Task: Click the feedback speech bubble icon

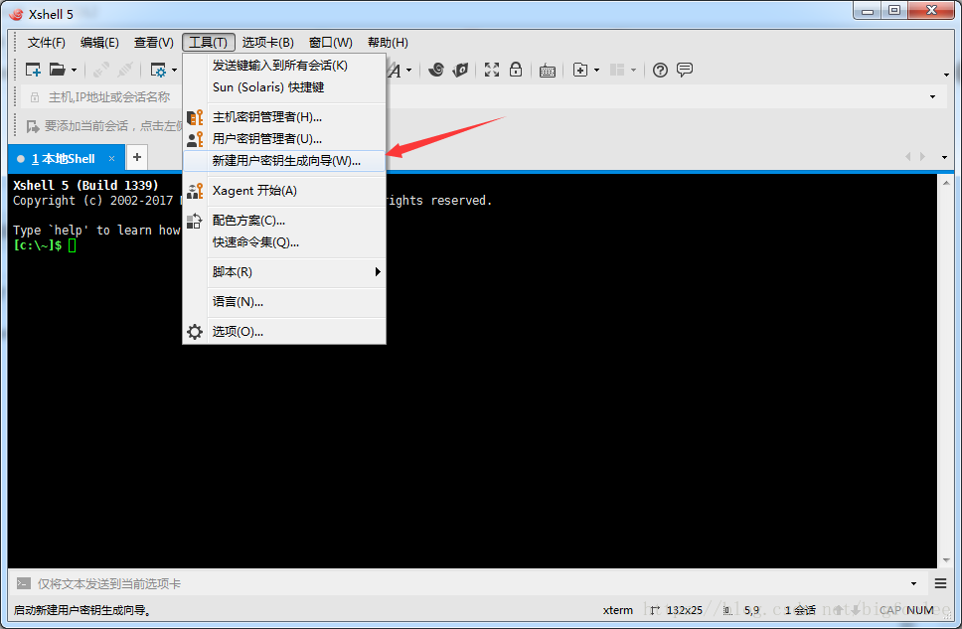Action: click(685, 70)
